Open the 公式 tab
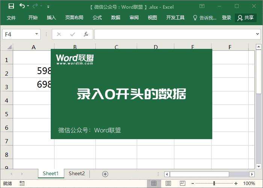Image resolution: width=263 pixels, height=188 pixels. pyautogui.click(x=97, y=17)
